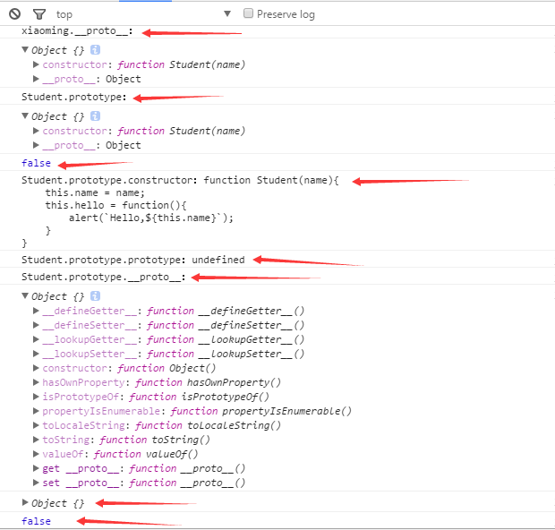Viewport: 555px width, 530px height.
Task: Expand the set __proto__ accessor
Action: coord(36,483)
